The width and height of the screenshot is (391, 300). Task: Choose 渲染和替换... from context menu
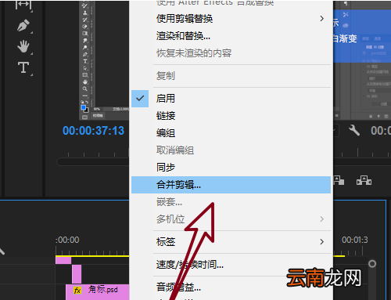point(231,36)
